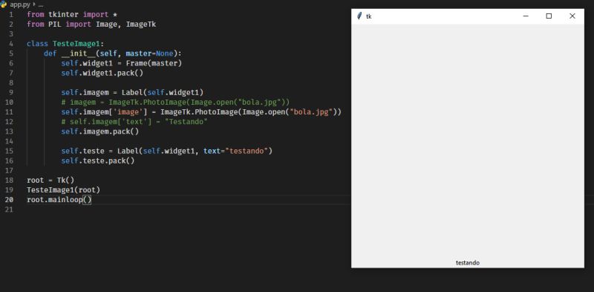Click line number 21 in the gutter

click(9, 209)
